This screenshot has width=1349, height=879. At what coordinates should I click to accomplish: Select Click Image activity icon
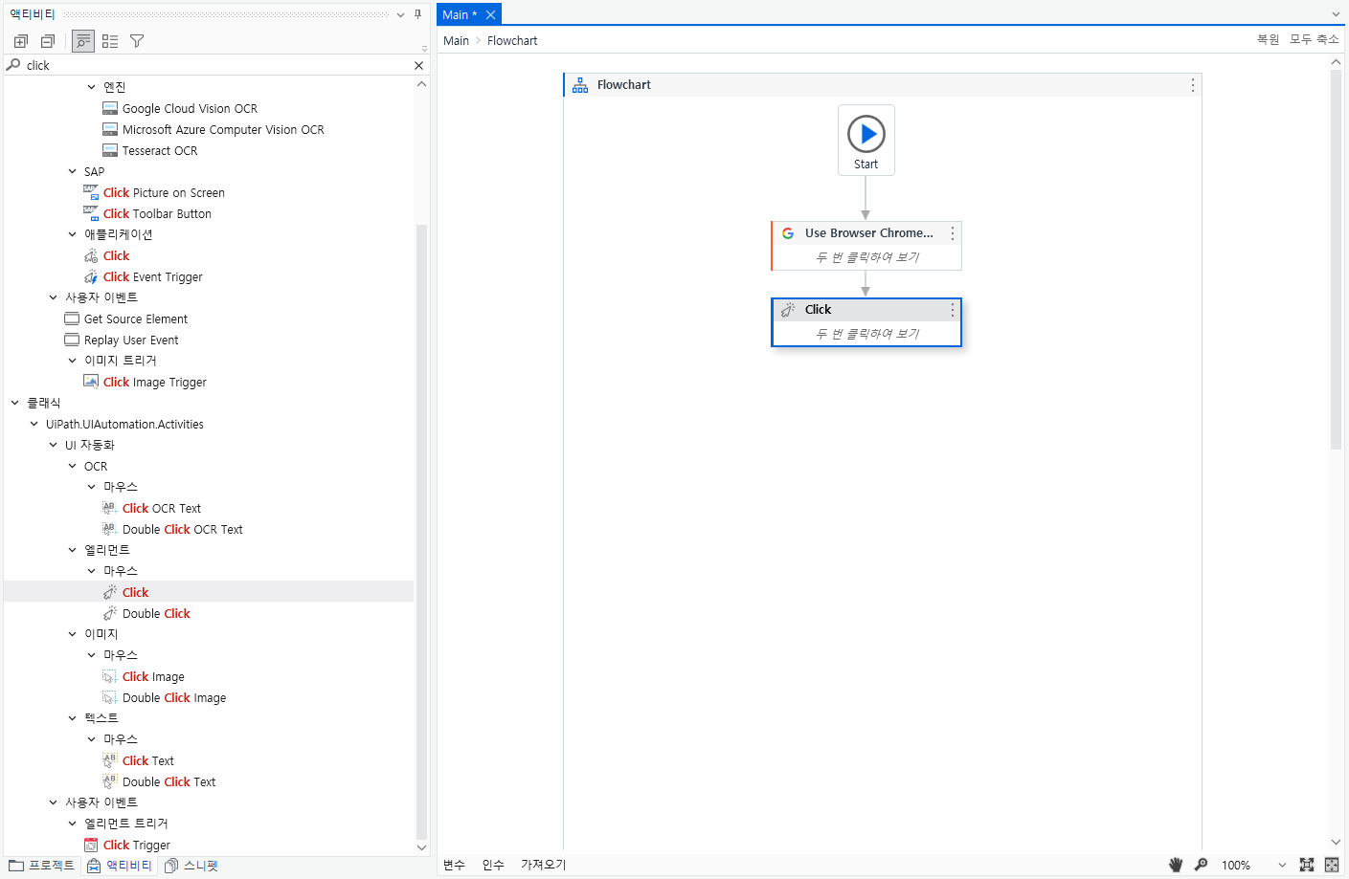point(110,676)
